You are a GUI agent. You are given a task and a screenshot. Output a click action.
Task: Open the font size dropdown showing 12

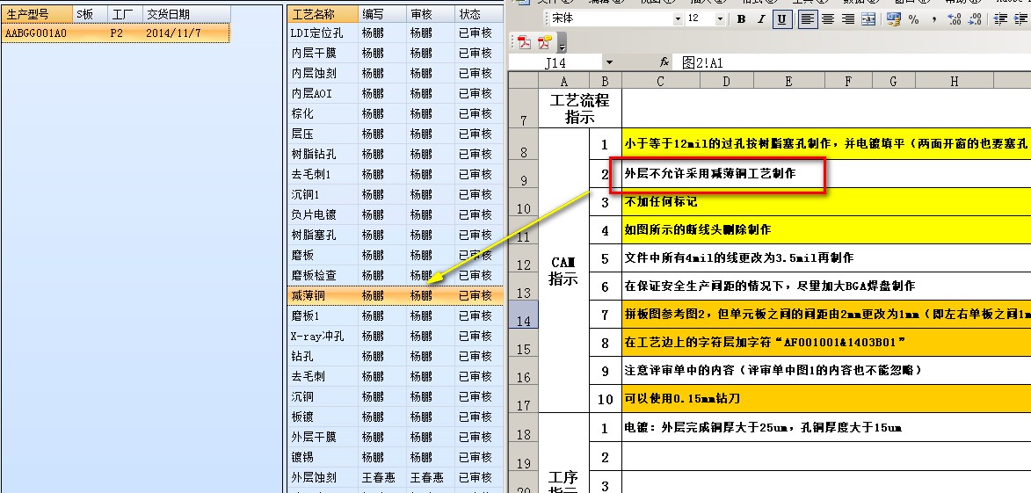[x=721, y=19]
